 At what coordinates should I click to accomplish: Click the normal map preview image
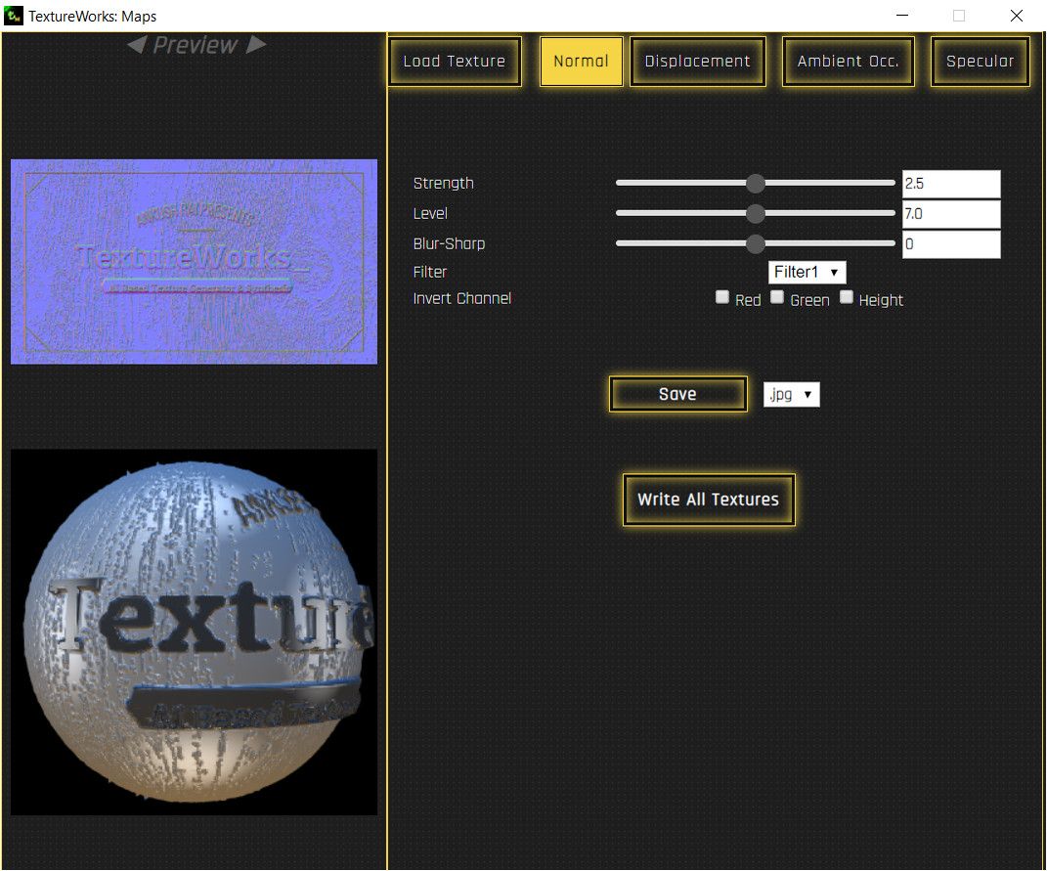[x=193, y=261]
